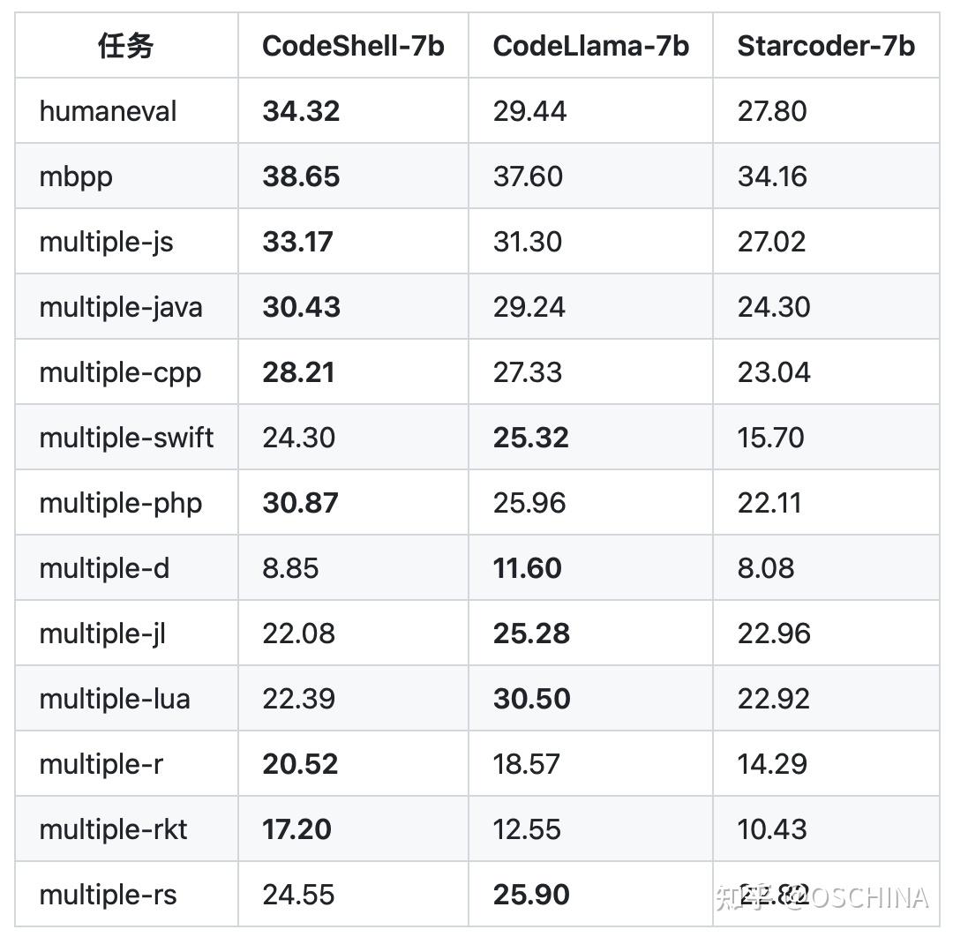Click the 14.29 Starcoder score

(x=772, y=764)
